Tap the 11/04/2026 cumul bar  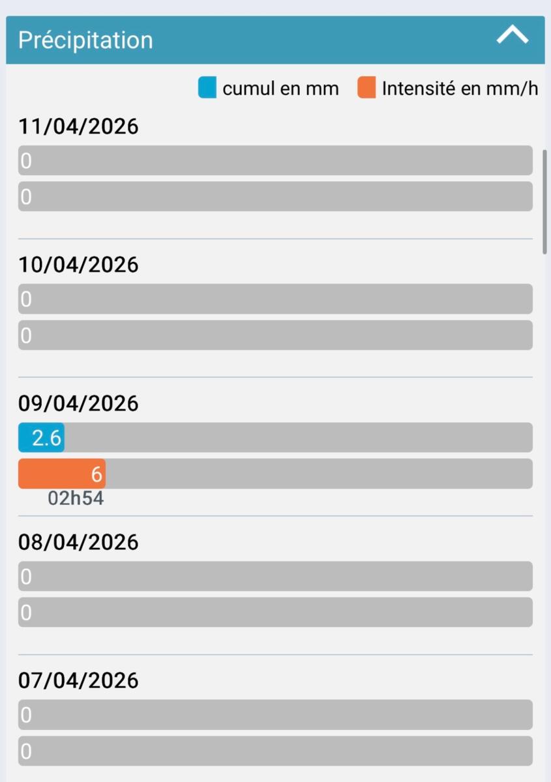click(275, 160)
